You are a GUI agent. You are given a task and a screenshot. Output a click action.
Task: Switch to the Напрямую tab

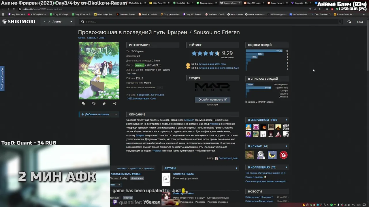coord(122,168)
